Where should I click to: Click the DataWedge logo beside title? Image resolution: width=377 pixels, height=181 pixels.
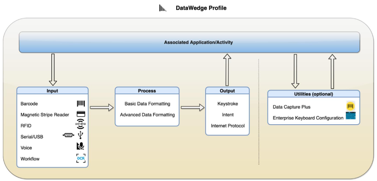pos(163,8)
